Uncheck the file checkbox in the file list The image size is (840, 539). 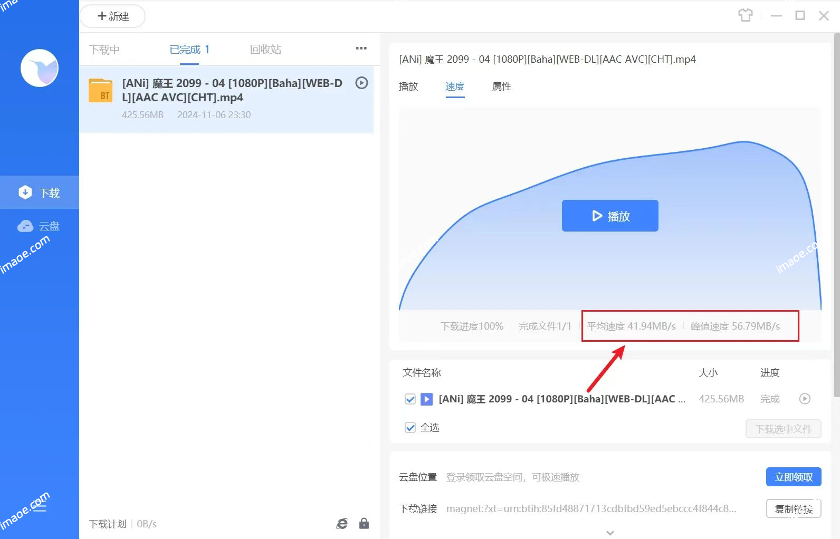[410, 399]
